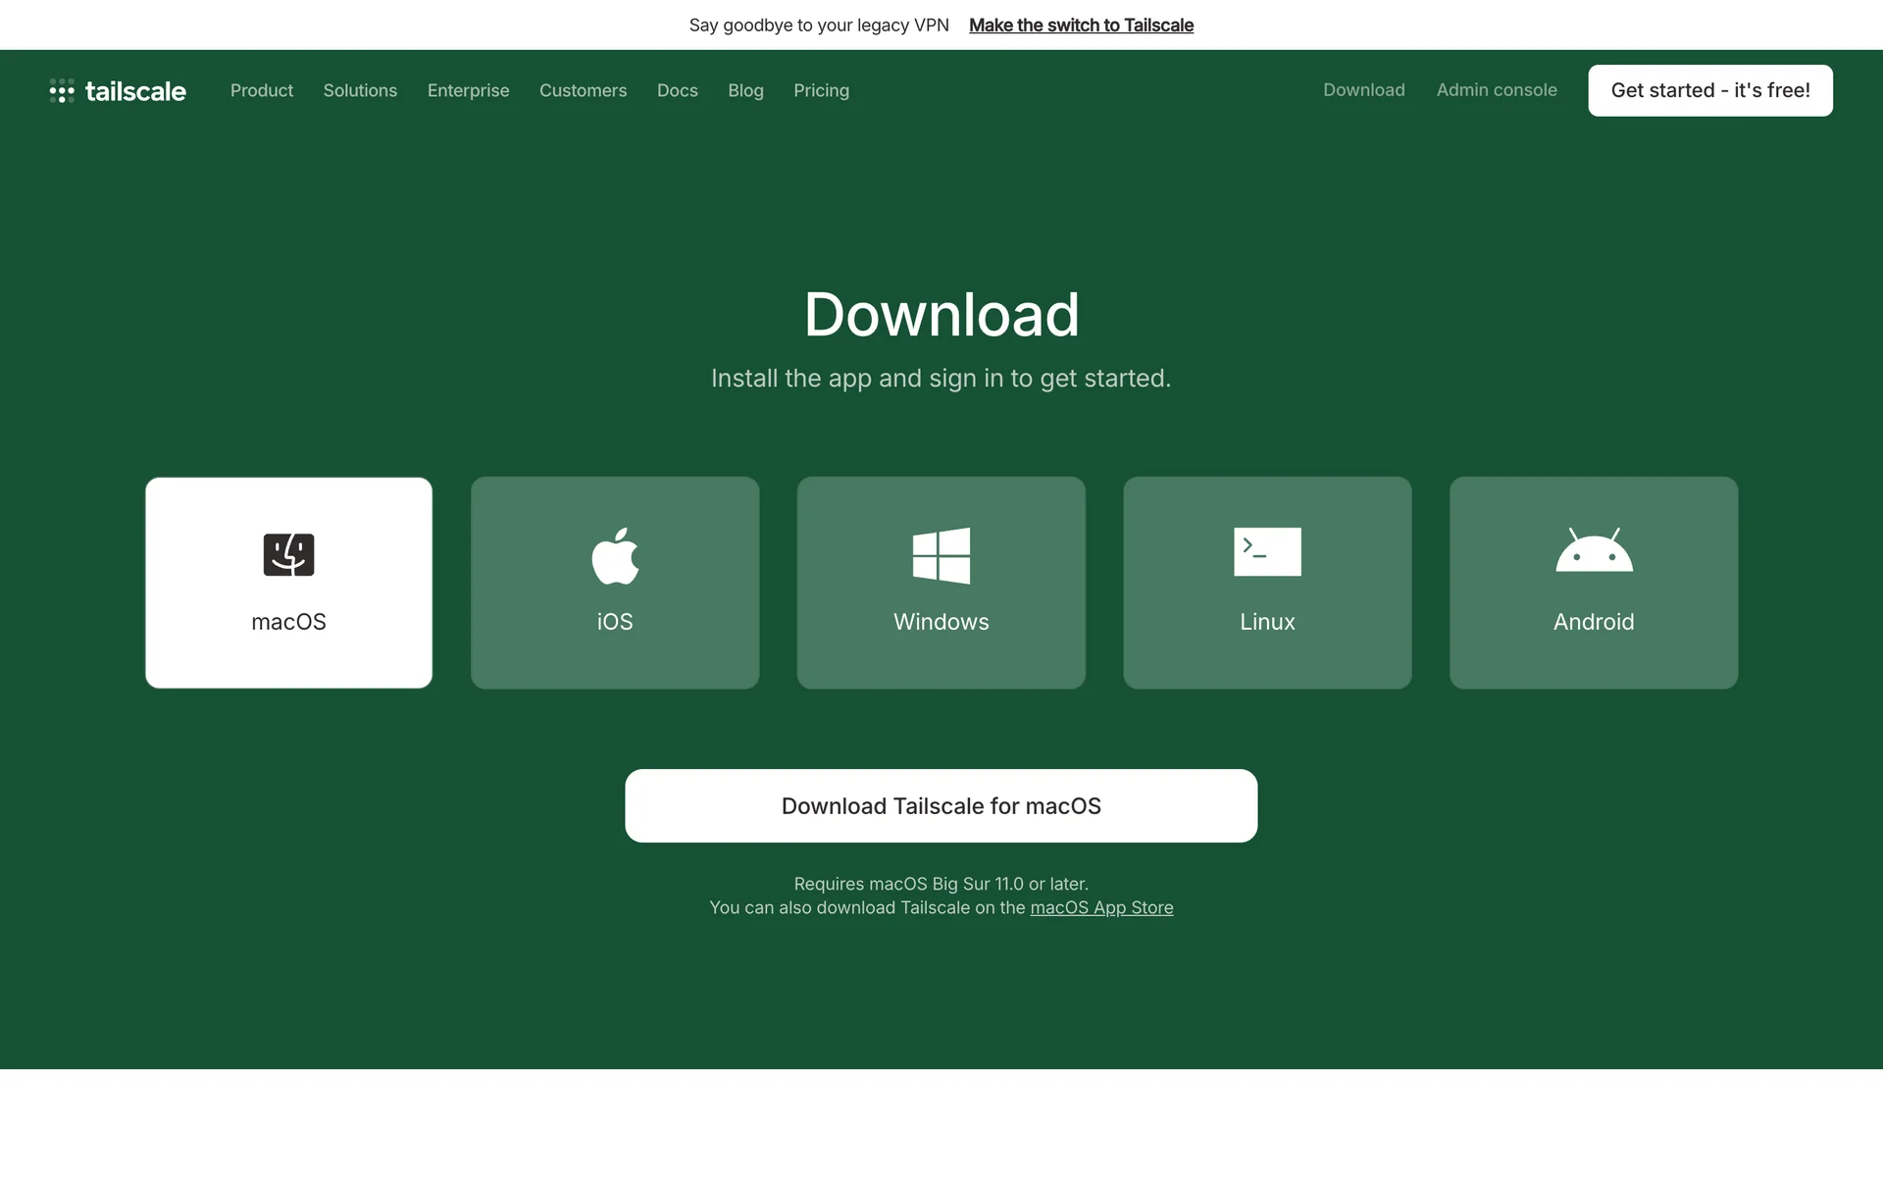Click Make the switch to Tailscale link
Viewport: 1883px width, 1177px height.
pos(1081,26)
